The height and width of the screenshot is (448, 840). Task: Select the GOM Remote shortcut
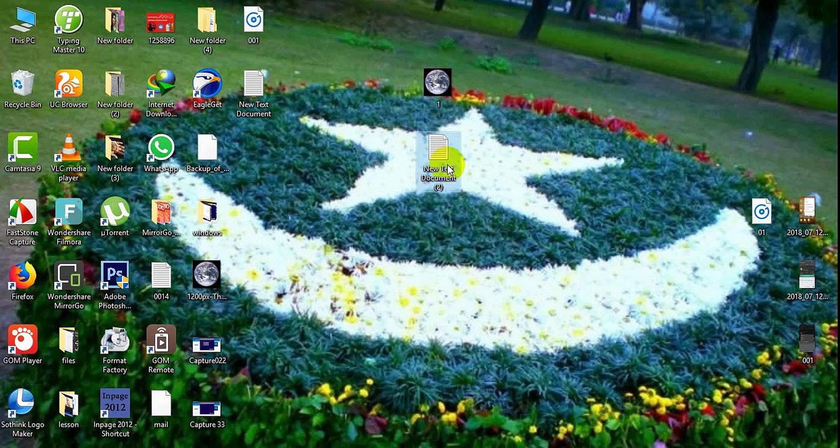point(161,350)
